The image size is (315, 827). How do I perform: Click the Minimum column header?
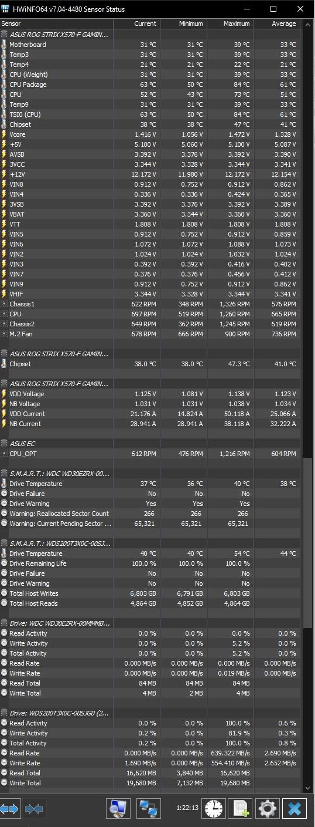[183, 24]
